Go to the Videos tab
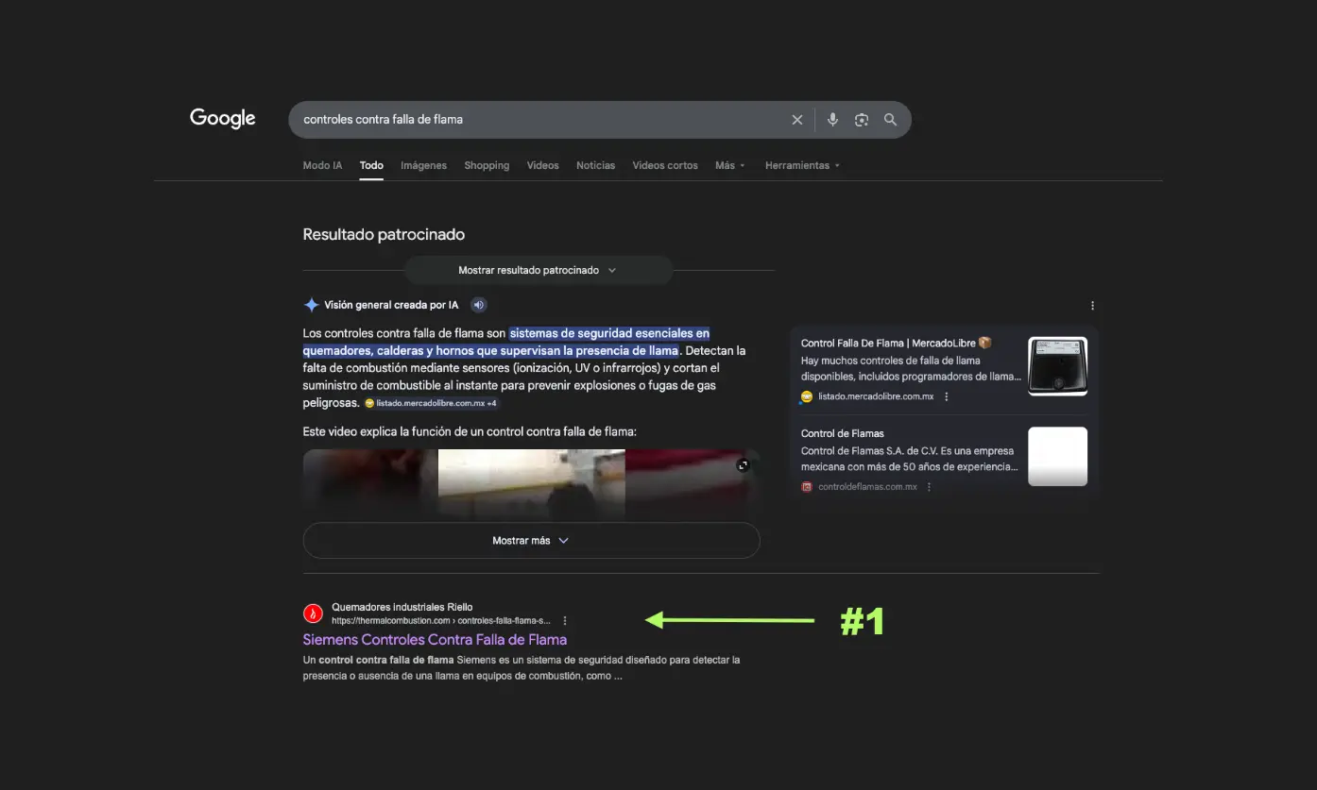Image resolution: width=1317 pixels, height=790 pixels. coord(542,165)
